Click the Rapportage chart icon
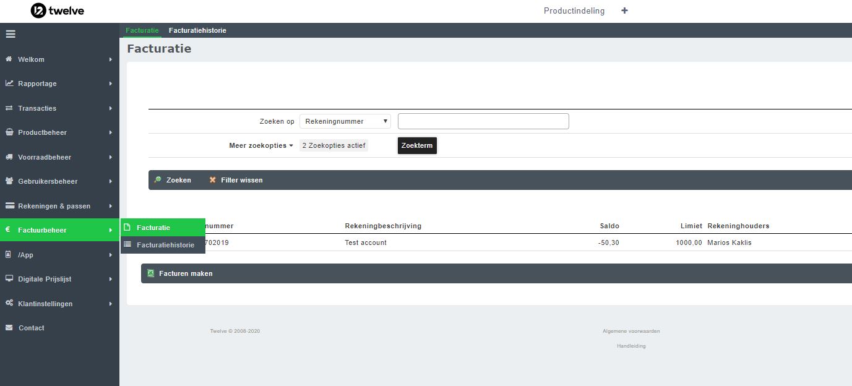The width and height of the screenshot is (852, 386). pos(9,84)
